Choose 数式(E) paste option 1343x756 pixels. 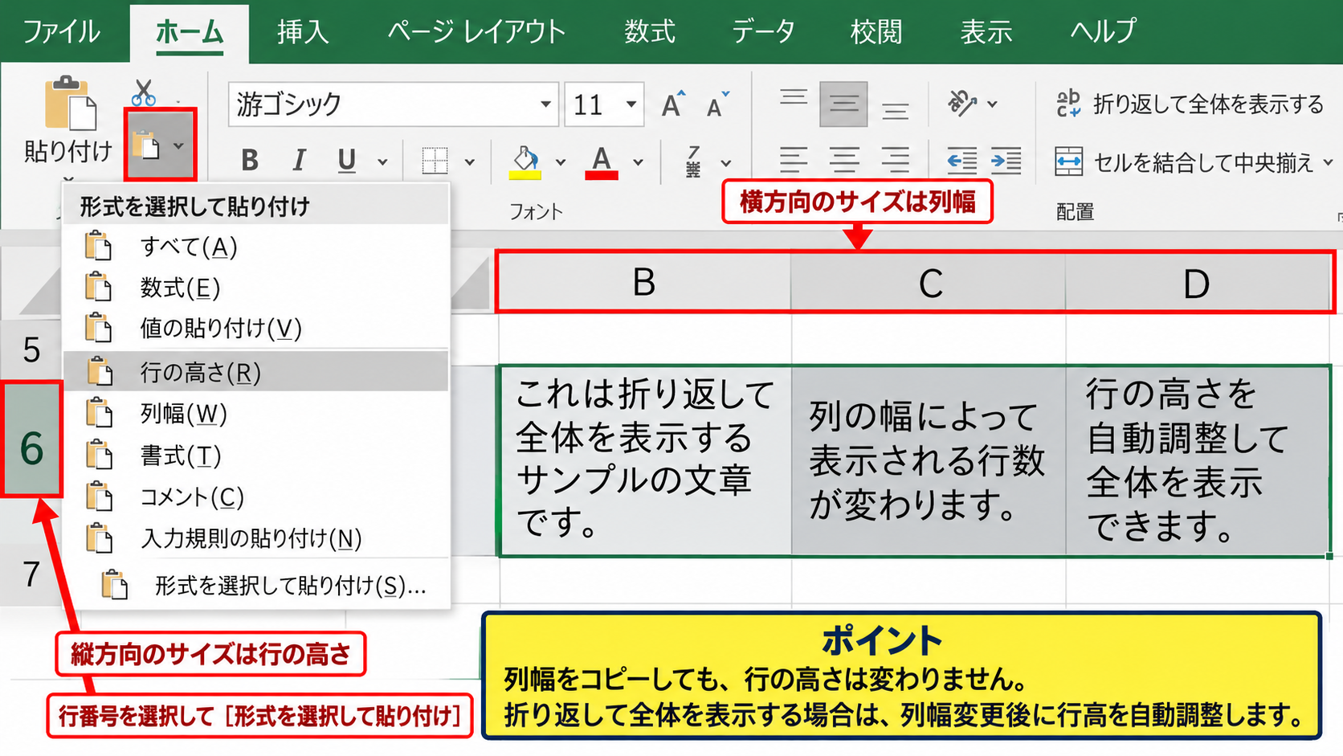coord(256,287)
